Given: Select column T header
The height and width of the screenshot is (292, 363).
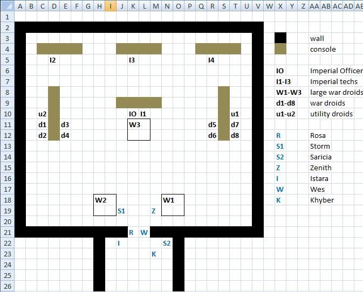Looking at the screenshot, I should (x=235, y=6).
